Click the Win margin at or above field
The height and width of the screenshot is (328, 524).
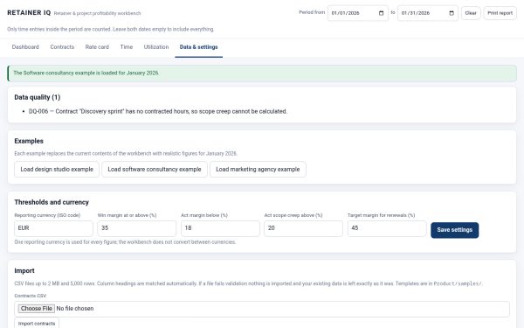[137, 228]
